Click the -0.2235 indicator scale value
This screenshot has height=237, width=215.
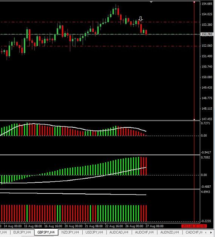click(x=206, y=221)
